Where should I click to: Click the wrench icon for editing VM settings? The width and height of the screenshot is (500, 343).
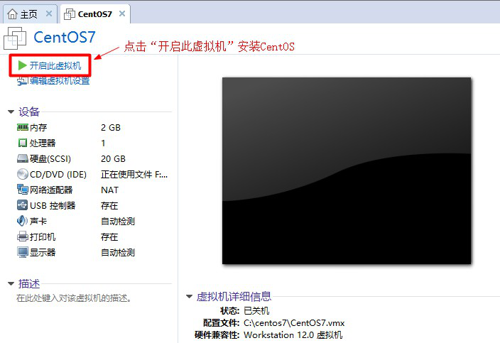(22, 81)
